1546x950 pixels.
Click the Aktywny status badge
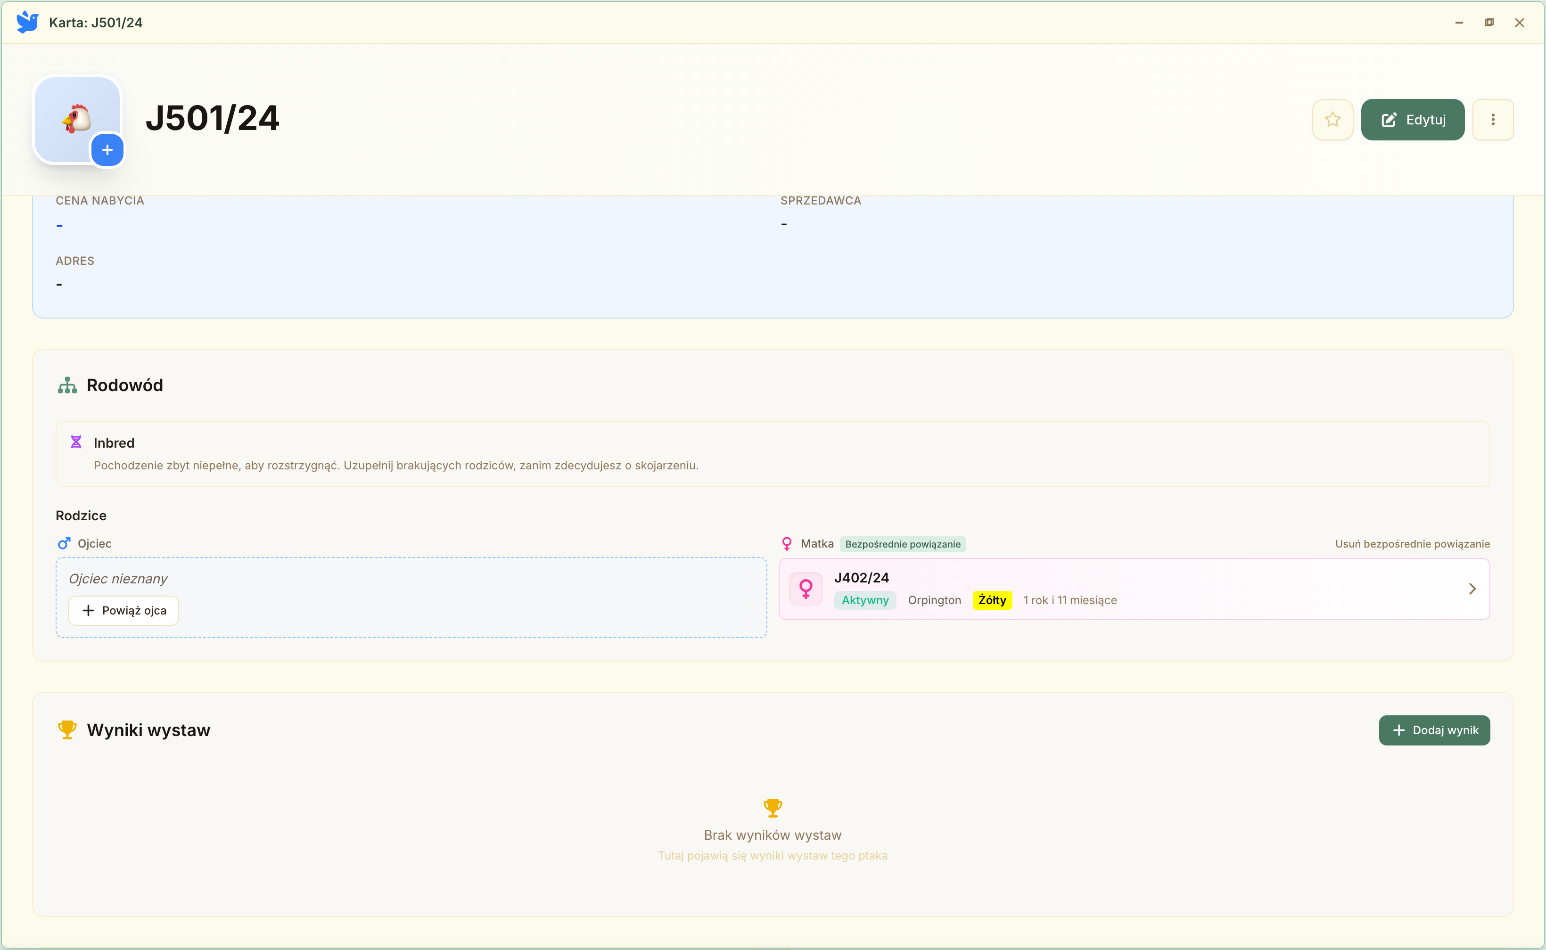(x=865, y=600)
